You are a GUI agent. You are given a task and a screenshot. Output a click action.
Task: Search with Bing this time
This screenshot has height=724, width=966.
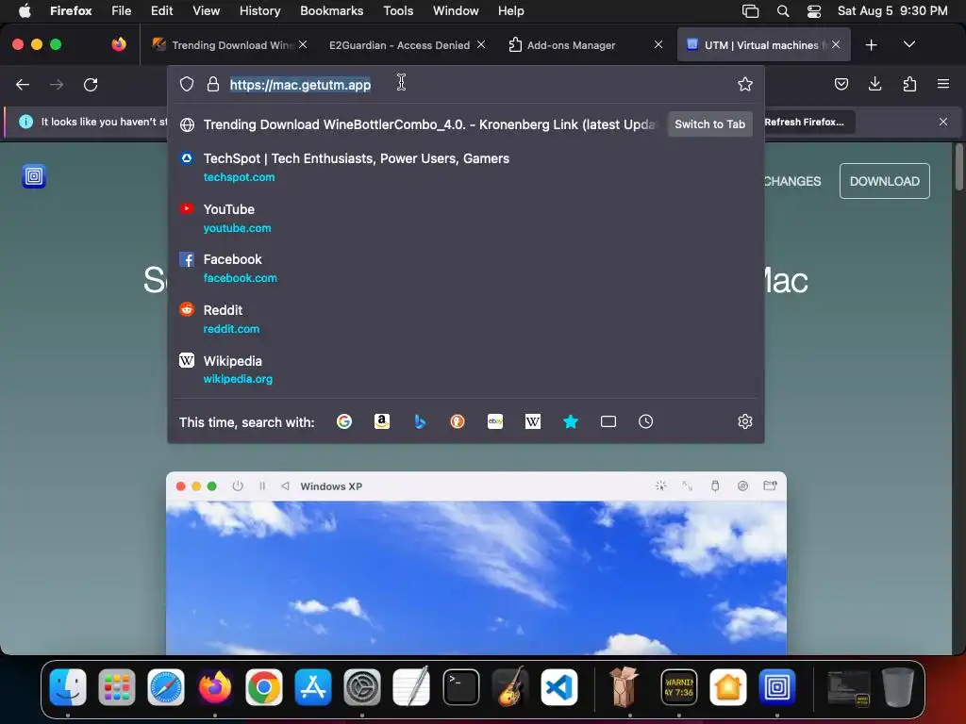[x=420, y=421]
